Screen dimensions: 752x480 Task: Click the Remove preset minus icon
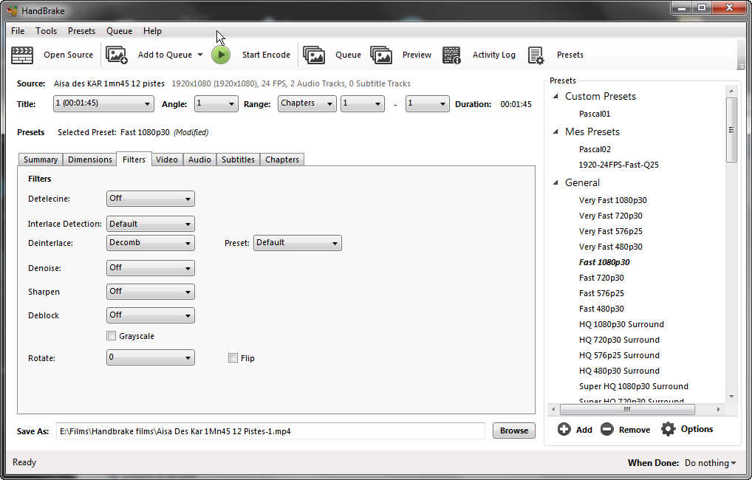[606, 429]
